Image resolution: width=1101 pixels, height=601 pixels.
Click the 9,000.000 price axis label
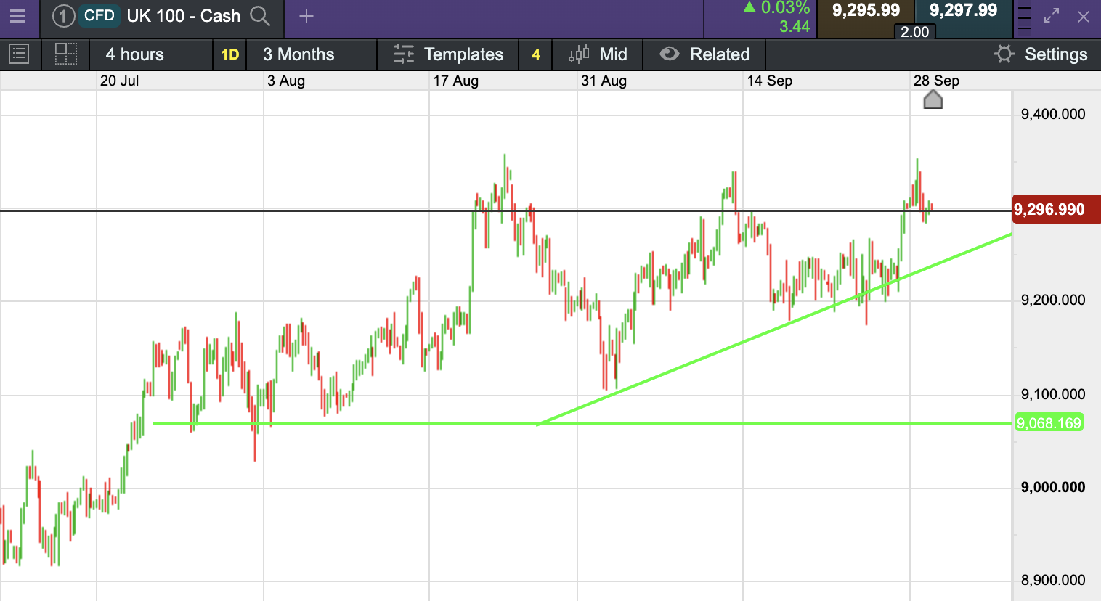[1053, 487]
